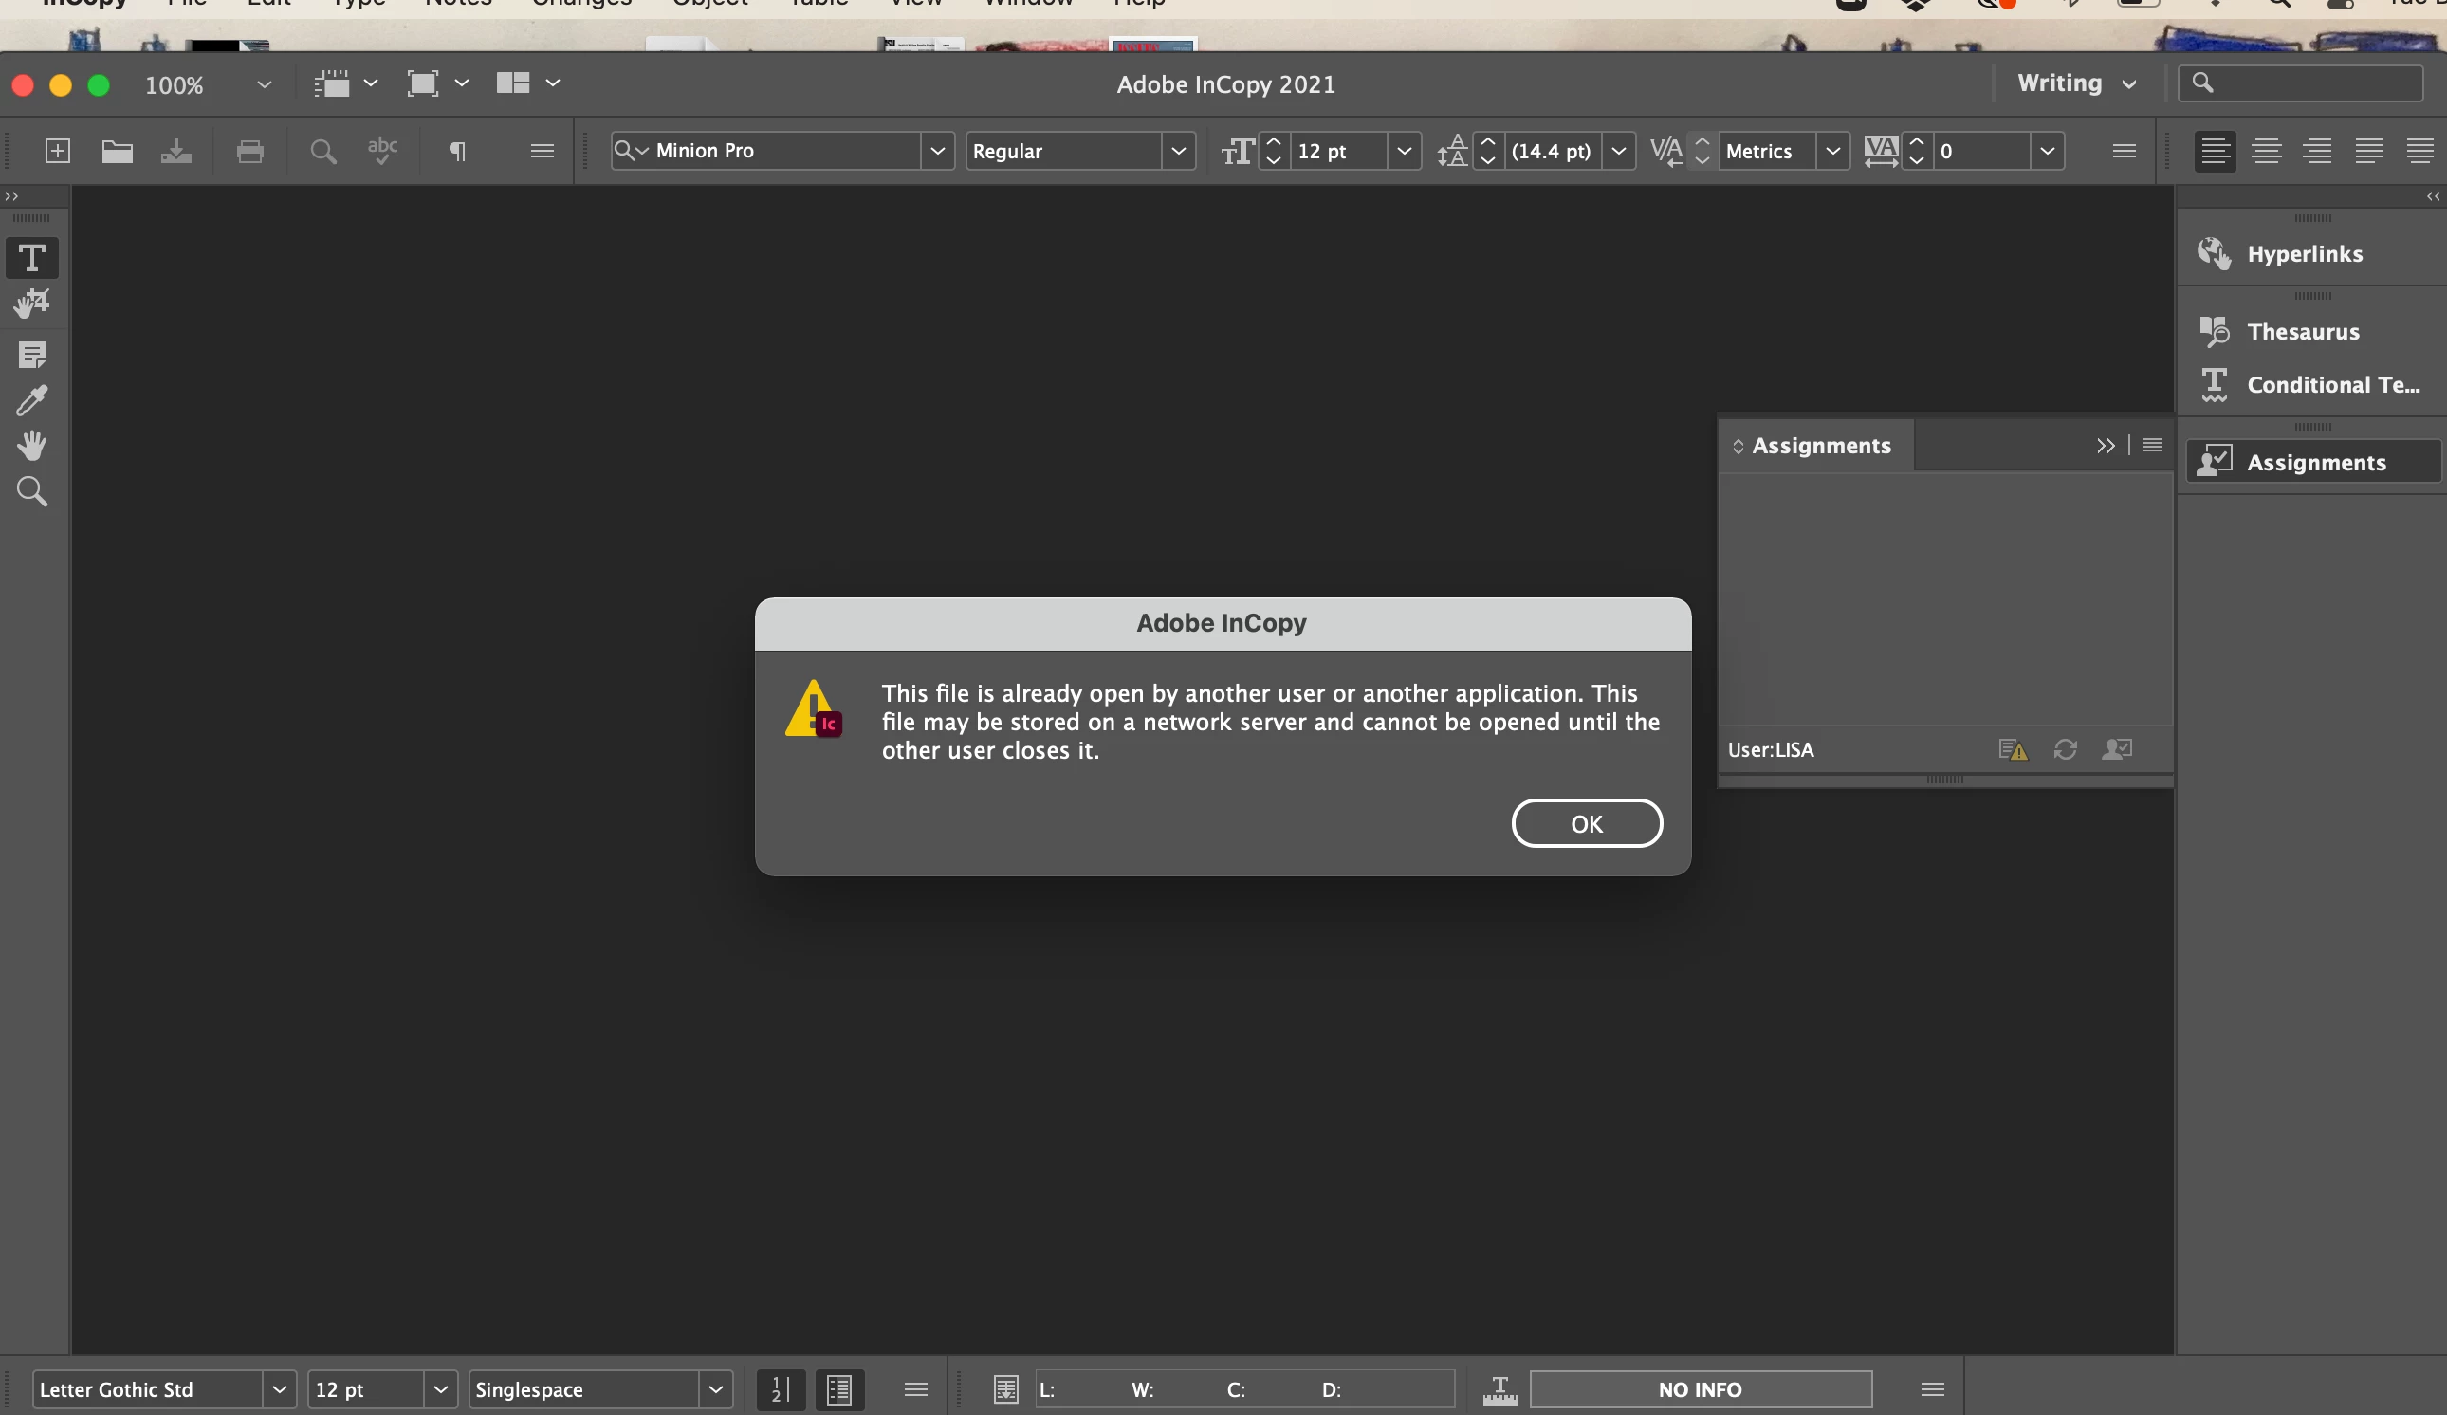Screen dimensions: 2447x1415
Task: Toggle Show Hidden Characters pilcrow icon
Action: (x=457, y=152)
